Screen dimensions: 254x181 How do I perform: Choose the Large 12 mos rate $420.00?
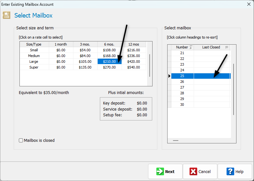click(x=134, y=62)
